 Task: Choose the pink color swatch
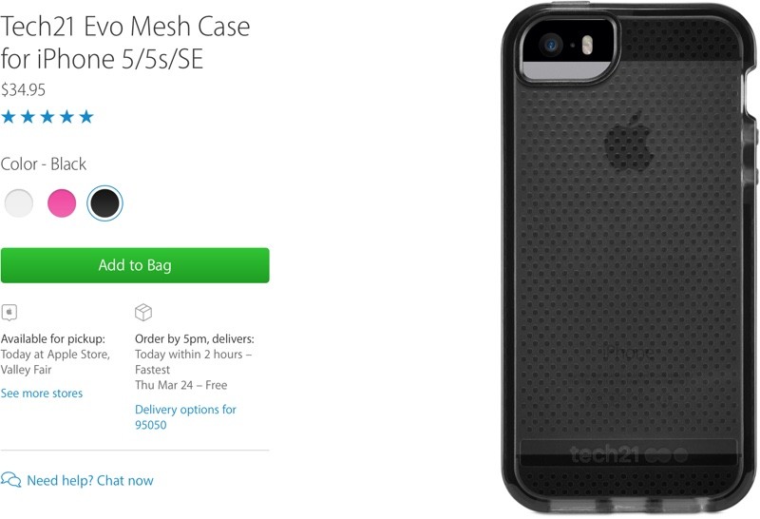tap(62, 202)
